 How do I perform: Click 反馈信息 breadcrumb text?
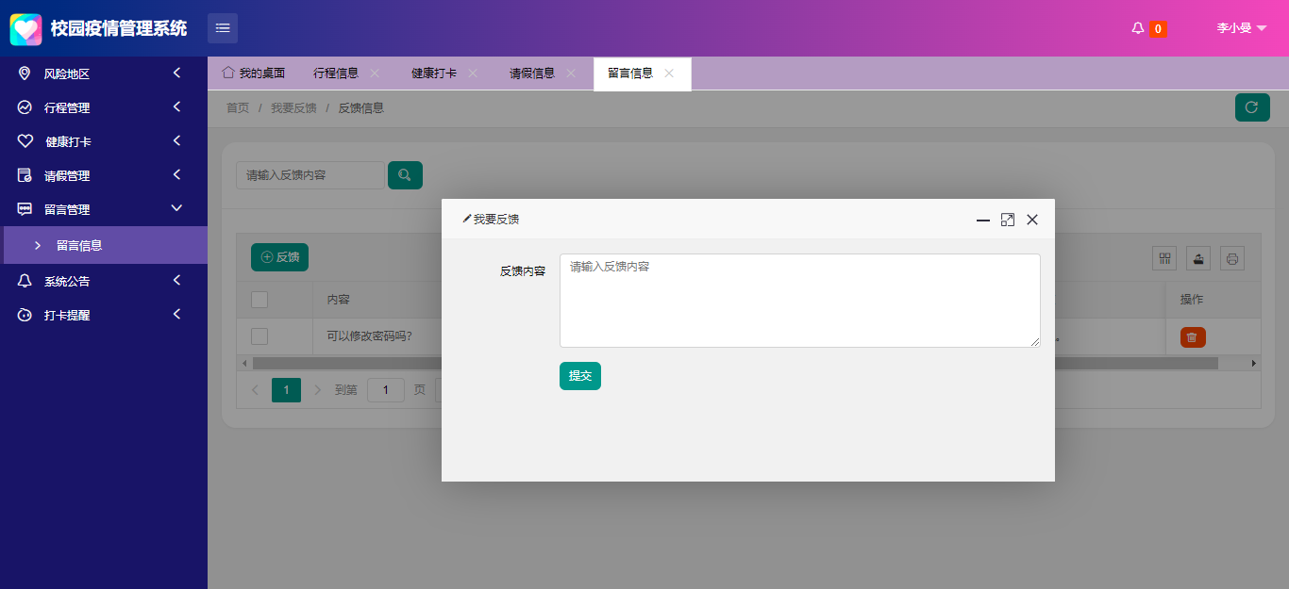[x=361, y=108]
